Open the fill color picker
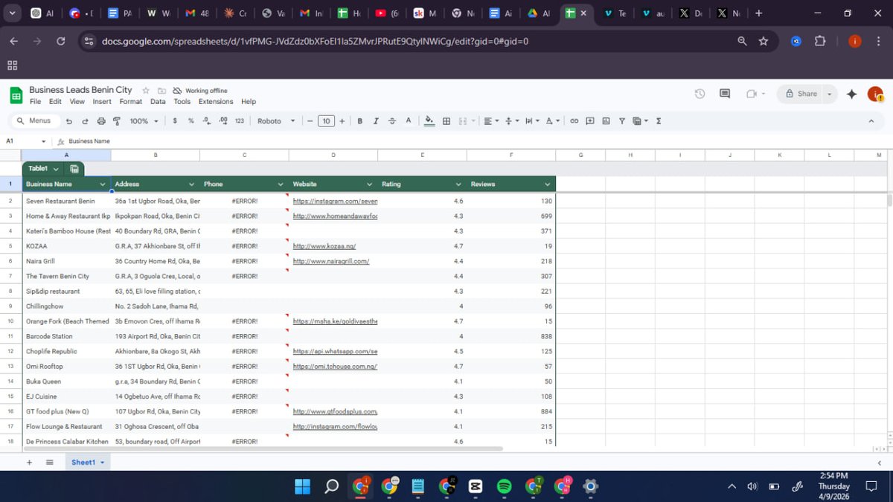This screenshot has width=893, height=502. click(x=429, y=121)
